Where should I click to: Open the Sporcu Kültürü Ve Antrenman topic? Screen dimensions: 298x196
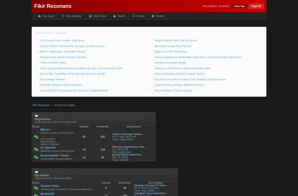click(72, 46)
